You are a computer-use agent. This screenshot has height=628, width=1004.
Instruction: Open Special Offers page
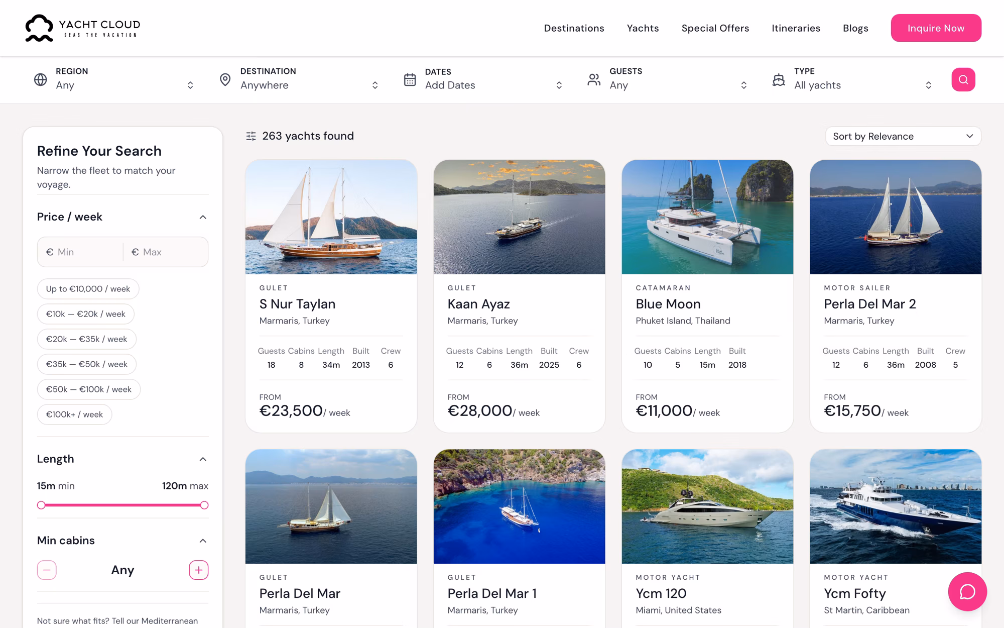tap(715, 28)
